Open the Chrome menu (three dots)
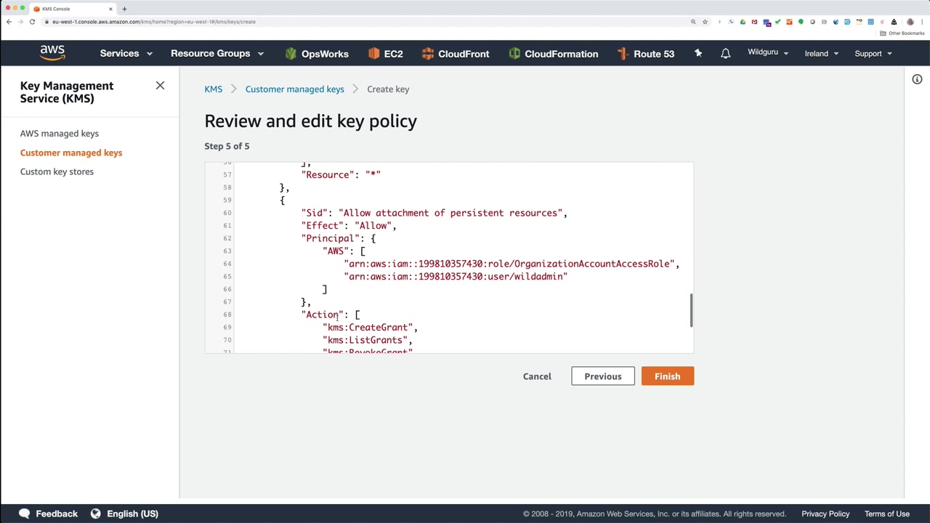The image size is (930, 523). coord(921,22)
